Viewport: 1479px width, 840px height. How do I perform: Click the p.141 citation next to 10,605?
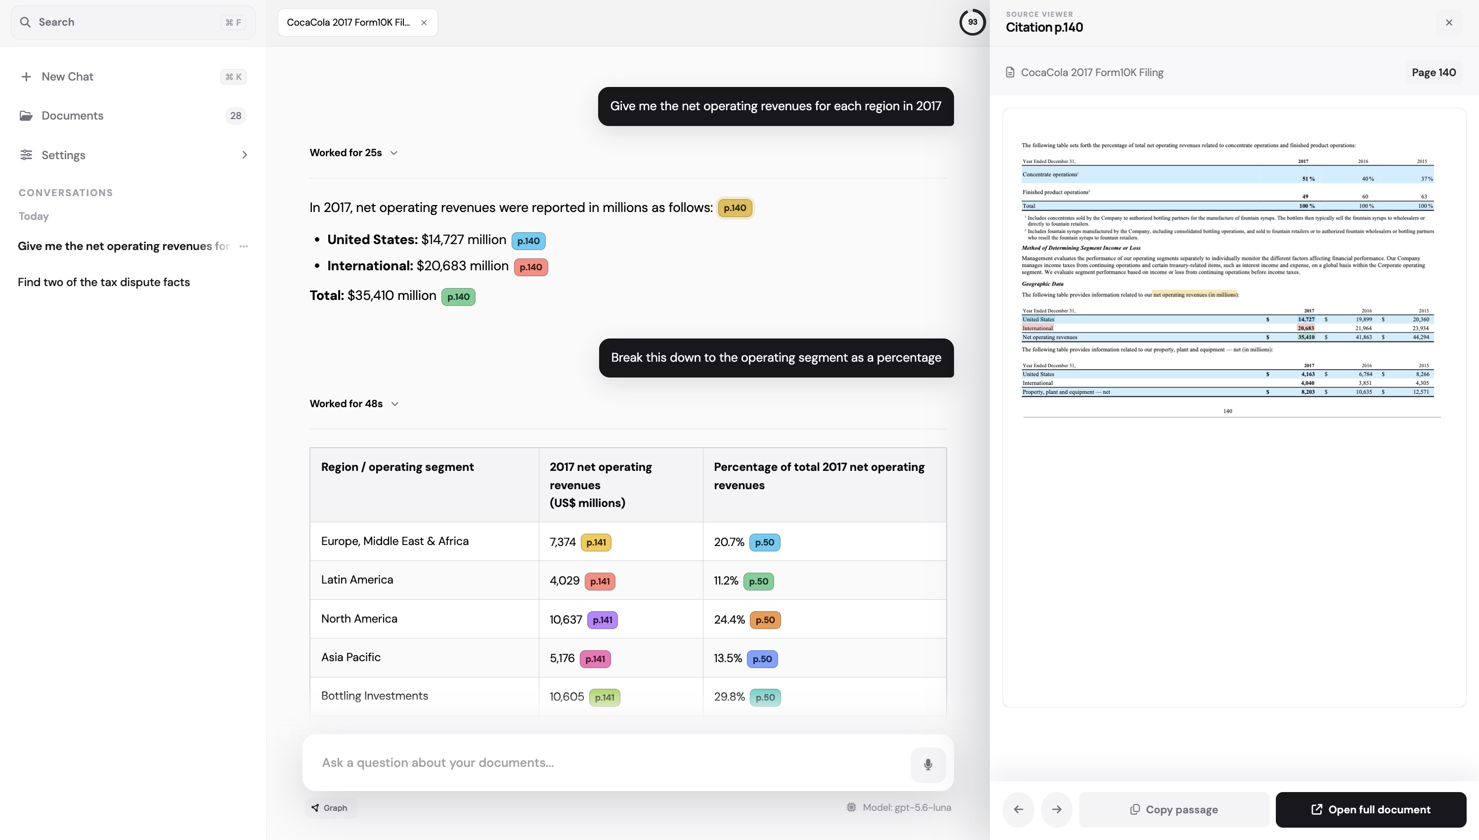(604, 698)
